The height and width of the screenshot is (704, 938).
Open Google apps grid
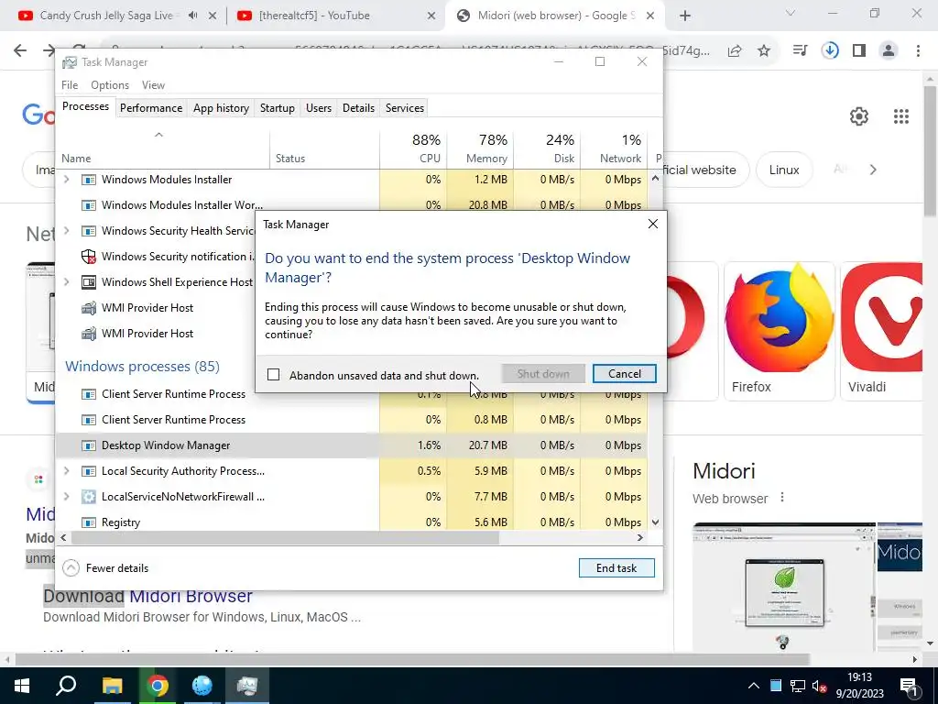(x=901, y=116)
